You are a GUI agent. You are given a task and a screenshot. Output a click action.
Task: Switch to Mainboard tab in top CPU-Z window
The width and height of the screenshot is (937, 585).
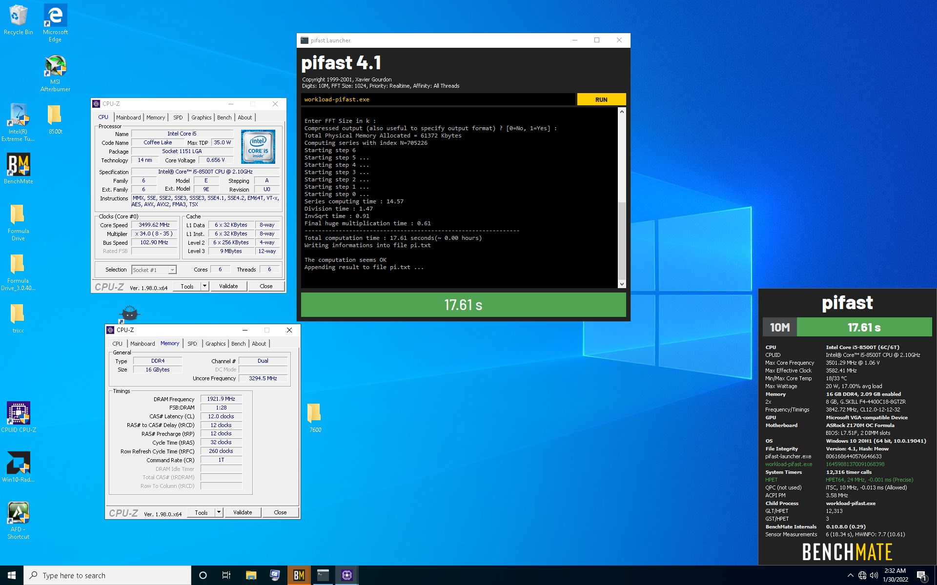coord(128,117)
